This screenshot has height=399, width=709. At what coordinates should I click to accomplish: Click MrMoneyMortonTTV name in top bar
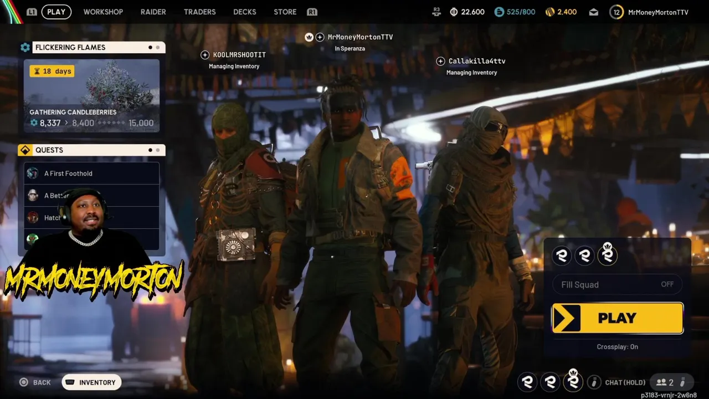(x=658, y=12)
